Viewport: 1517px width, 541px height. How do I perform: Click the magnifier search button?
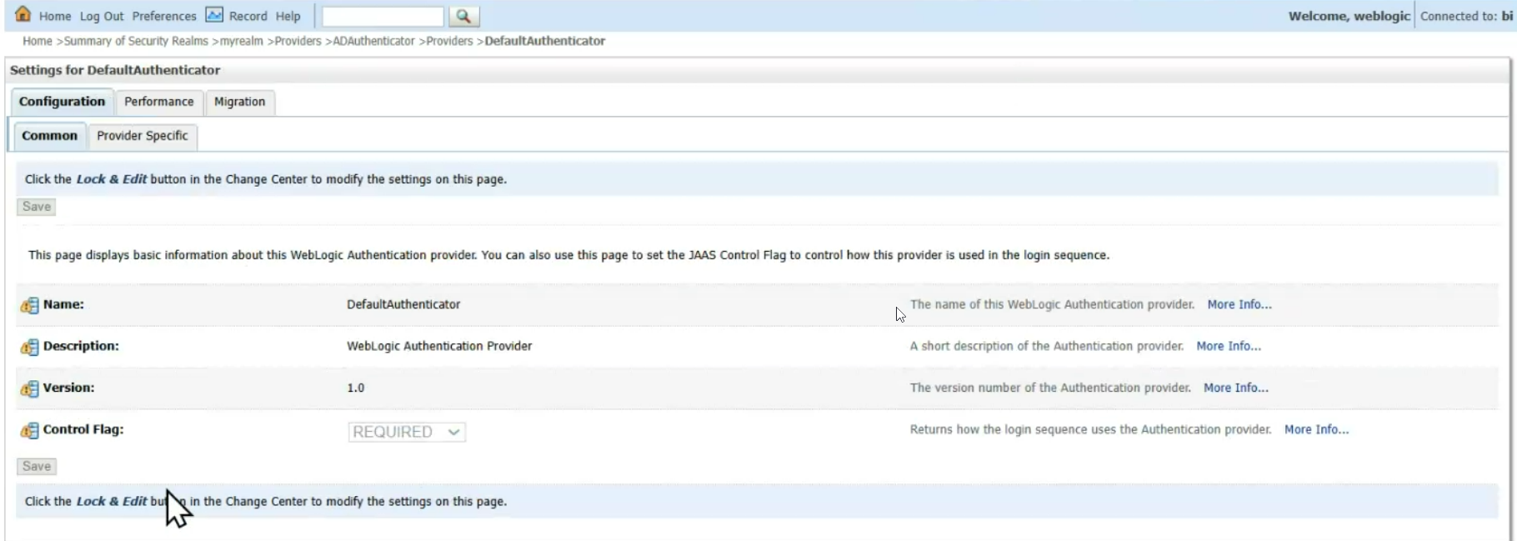click(463, 16)
